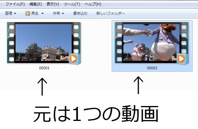Click the 再生 button text
Viewport: 198px width, 129px height.
[35, 13]
